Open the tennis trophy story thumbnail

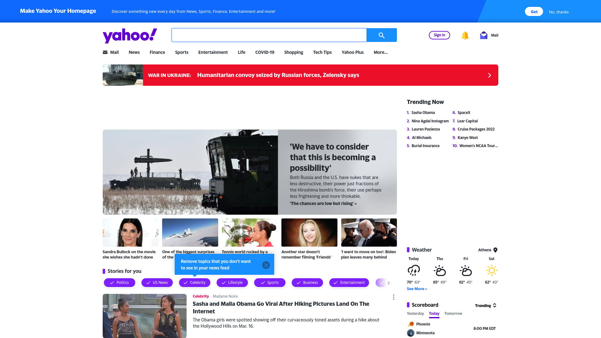coord(249,233)
